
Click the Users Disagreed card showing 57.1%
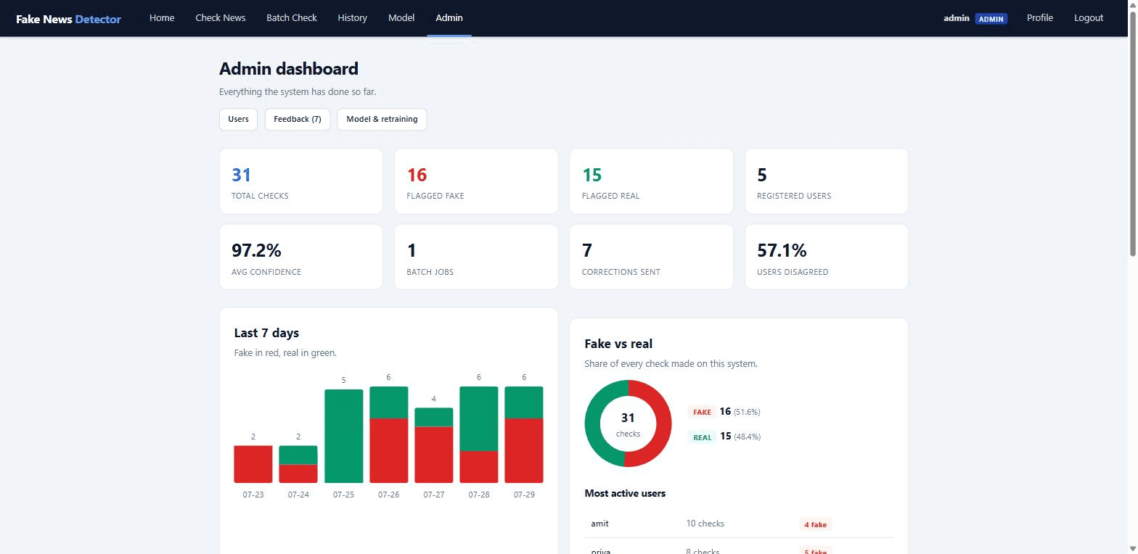point(827,257)
